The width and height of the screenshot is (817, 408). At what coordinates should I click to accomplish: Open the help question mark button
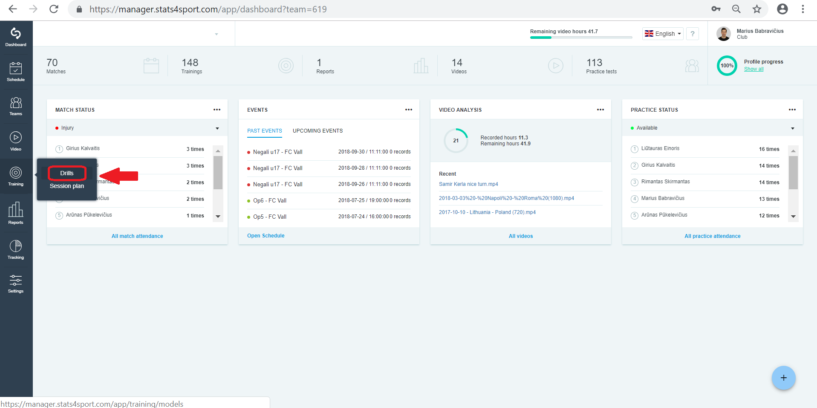click(x=693, y=34)
